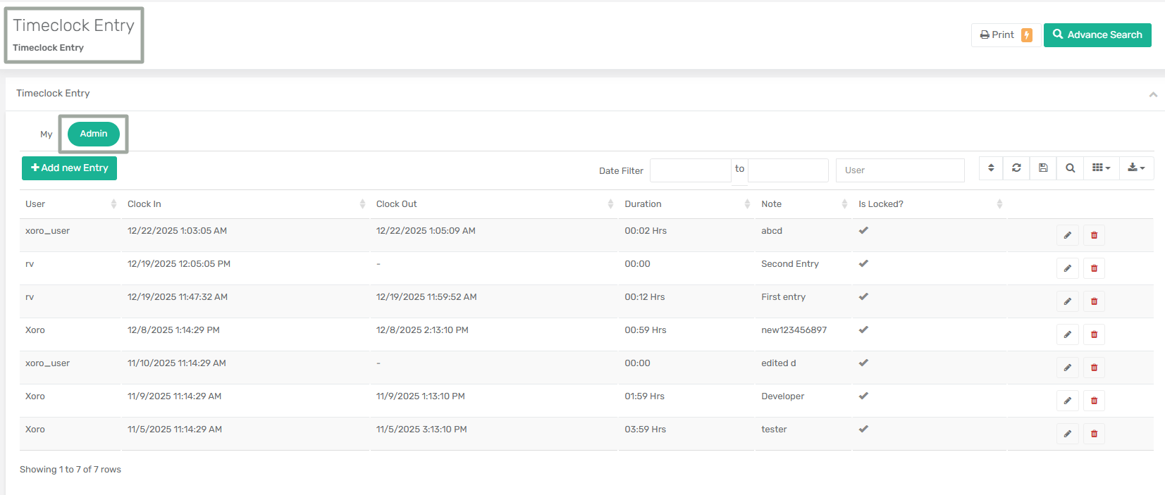This screenshot has height=495, width=1165.
Task: Delete the 'Second Entry' row with trash icon
Action: tap(1094, 268)
